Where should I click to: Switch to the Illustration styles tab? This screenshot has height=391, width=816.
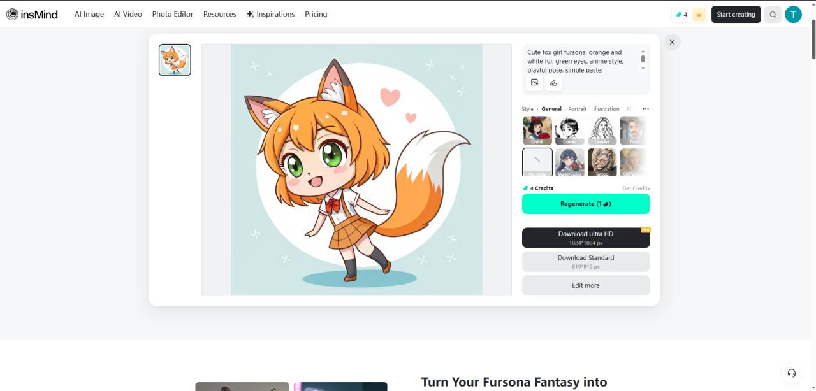(x=606, y=108)
